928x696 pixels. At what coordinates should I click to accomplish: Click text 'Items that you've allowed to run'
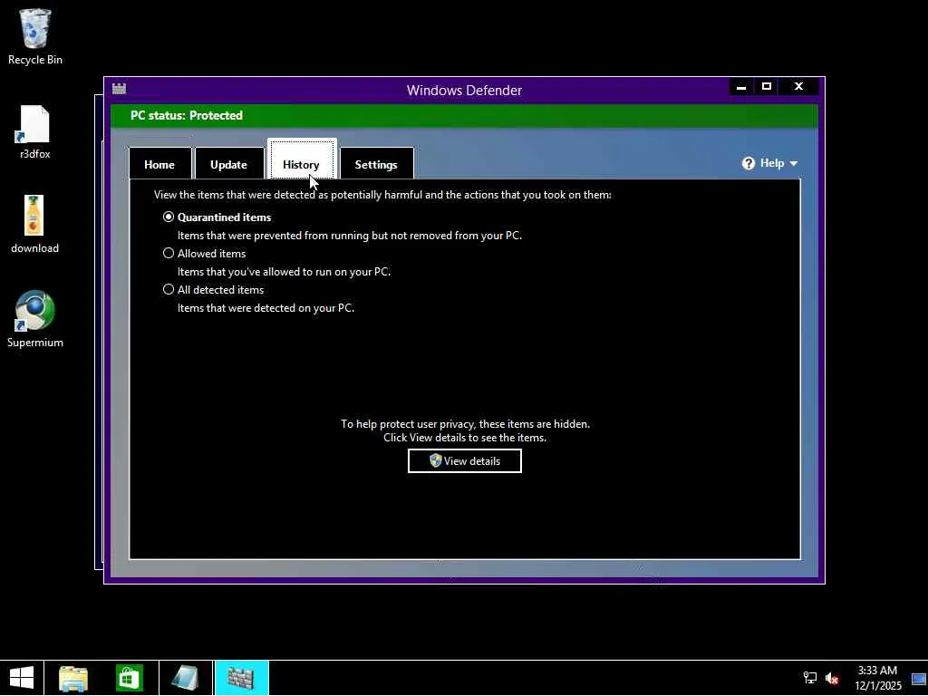[255, 272]
